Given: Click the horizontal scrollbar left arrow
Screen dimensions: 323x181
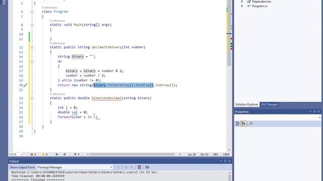Looking at the screenshot, I should [88, 154].
